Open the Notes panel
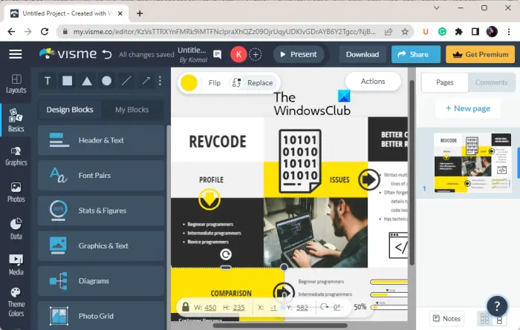Image resolution: width=520 pixels, height=330 pixels. click(x=446, y=318)
